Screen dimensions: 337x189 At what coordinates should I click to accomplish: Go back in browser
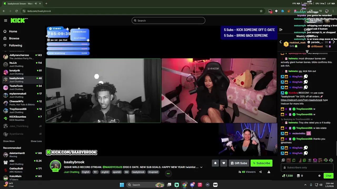4,11
